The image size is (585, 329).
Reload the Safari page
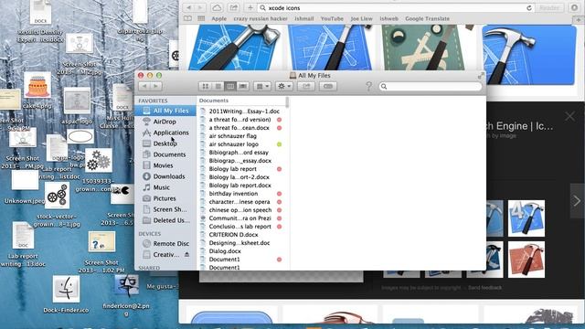point(528,8)
